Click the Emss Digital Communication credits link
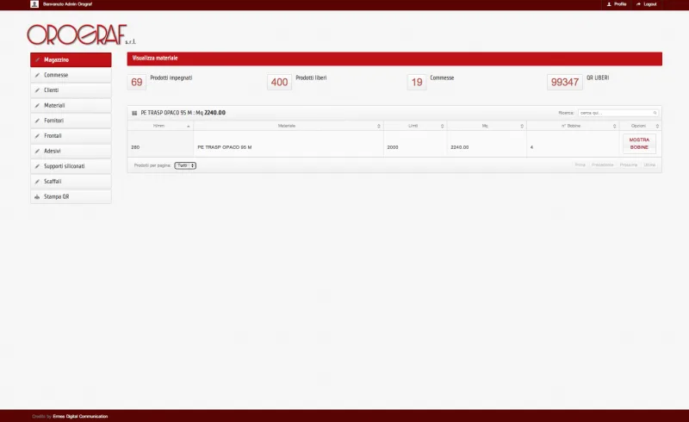 point(80,416)
